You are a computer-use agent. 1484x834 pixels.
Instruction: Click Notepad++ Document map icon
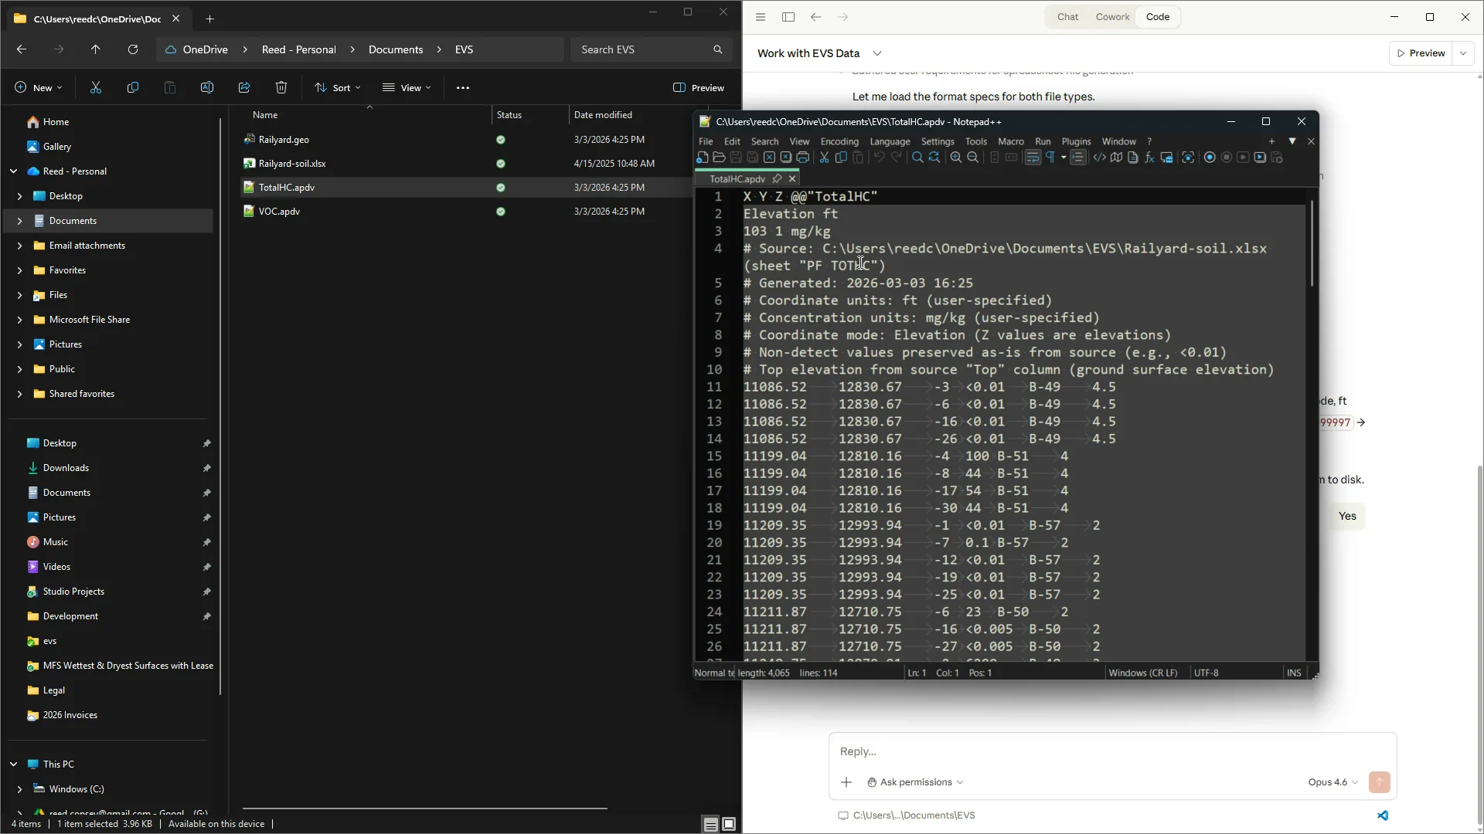[x=1116, y=158]
